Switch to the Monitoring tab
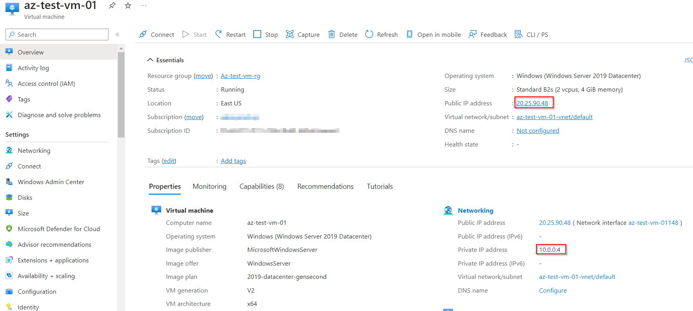 coord(209,186)
